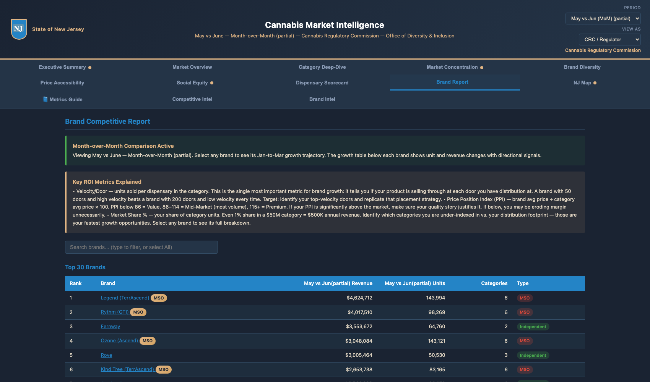This screenshot has width=650, height=382.
Task: Open the Rythm (GTI) brand link
Action: pos(115,312)
